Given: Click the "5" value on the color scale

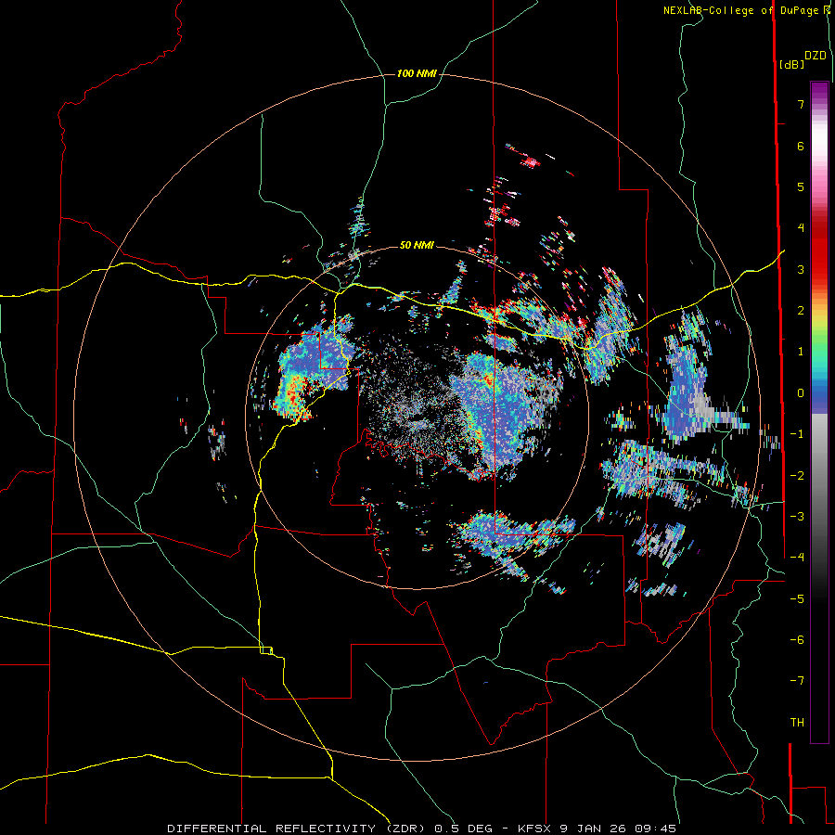Looking at the screenshot, I should (x=801, y=186).
